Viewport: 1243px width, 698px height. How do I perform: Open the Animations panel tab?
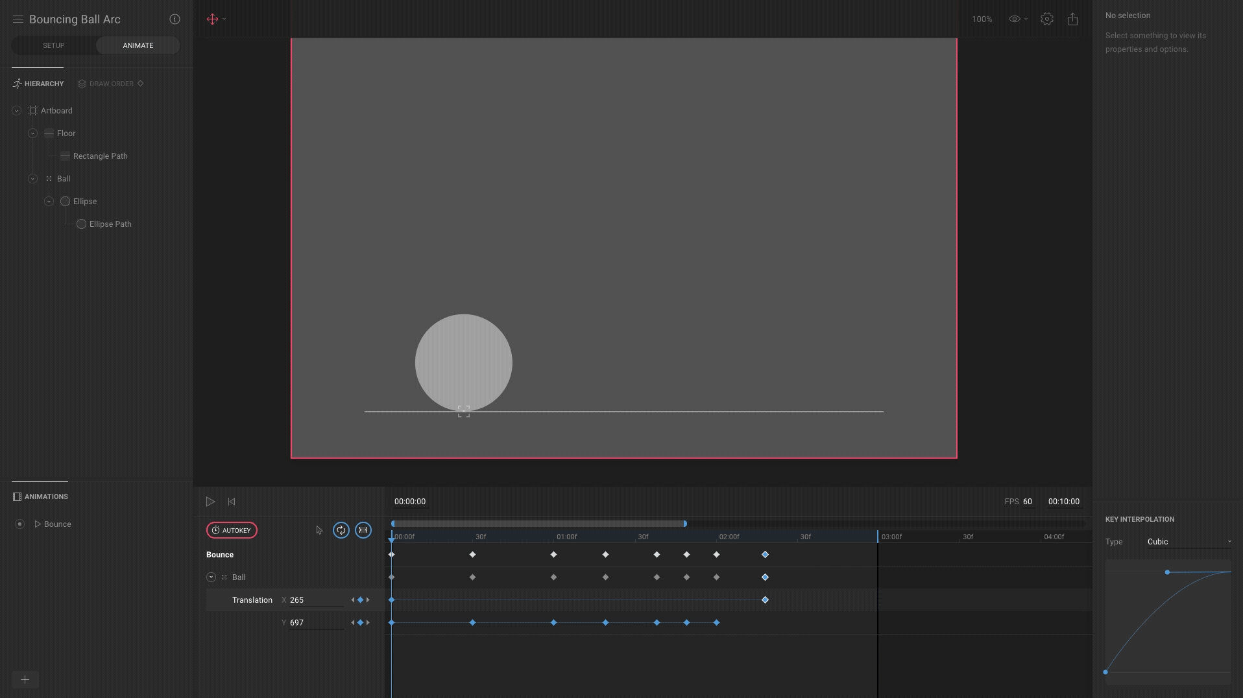(40, 496)
